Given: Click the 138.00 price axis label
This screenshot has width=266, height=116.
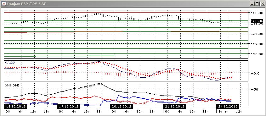Looking at the screenshot, I should pos(257,13).
